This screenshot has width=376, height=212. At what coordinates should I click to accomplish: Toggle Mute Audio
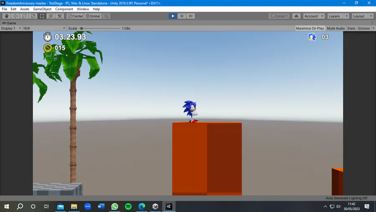coord(336,28)
